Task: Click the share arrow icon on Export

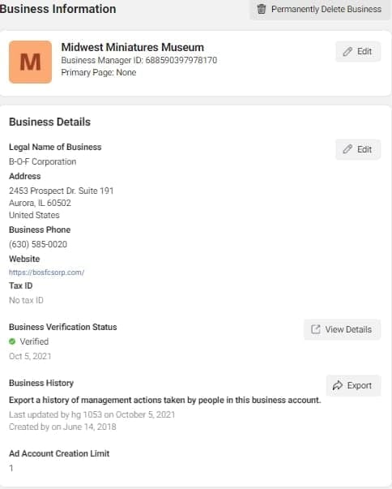Action: pos(338,385)
